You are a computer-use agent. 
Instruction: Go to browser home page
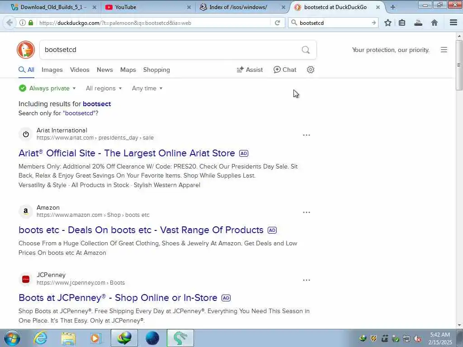[435, 23]
